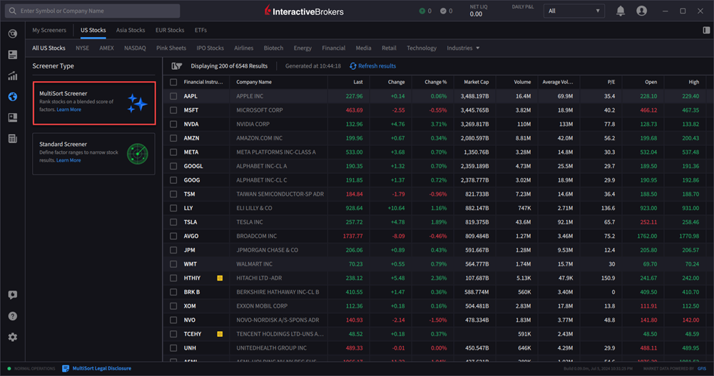714x376 pixels.
Task: Select the Biotech filter tab
Action: pos(273,48)
